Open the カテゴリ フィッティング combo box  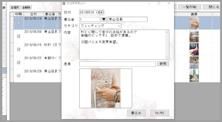pyautogui.click(x=100, y=26)
